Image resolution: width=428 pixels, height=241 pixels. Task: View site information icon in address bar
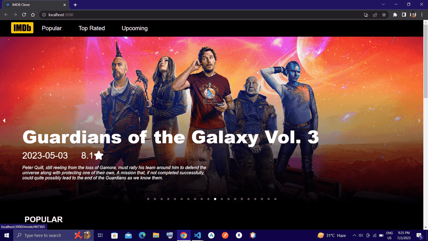[44, 15]
